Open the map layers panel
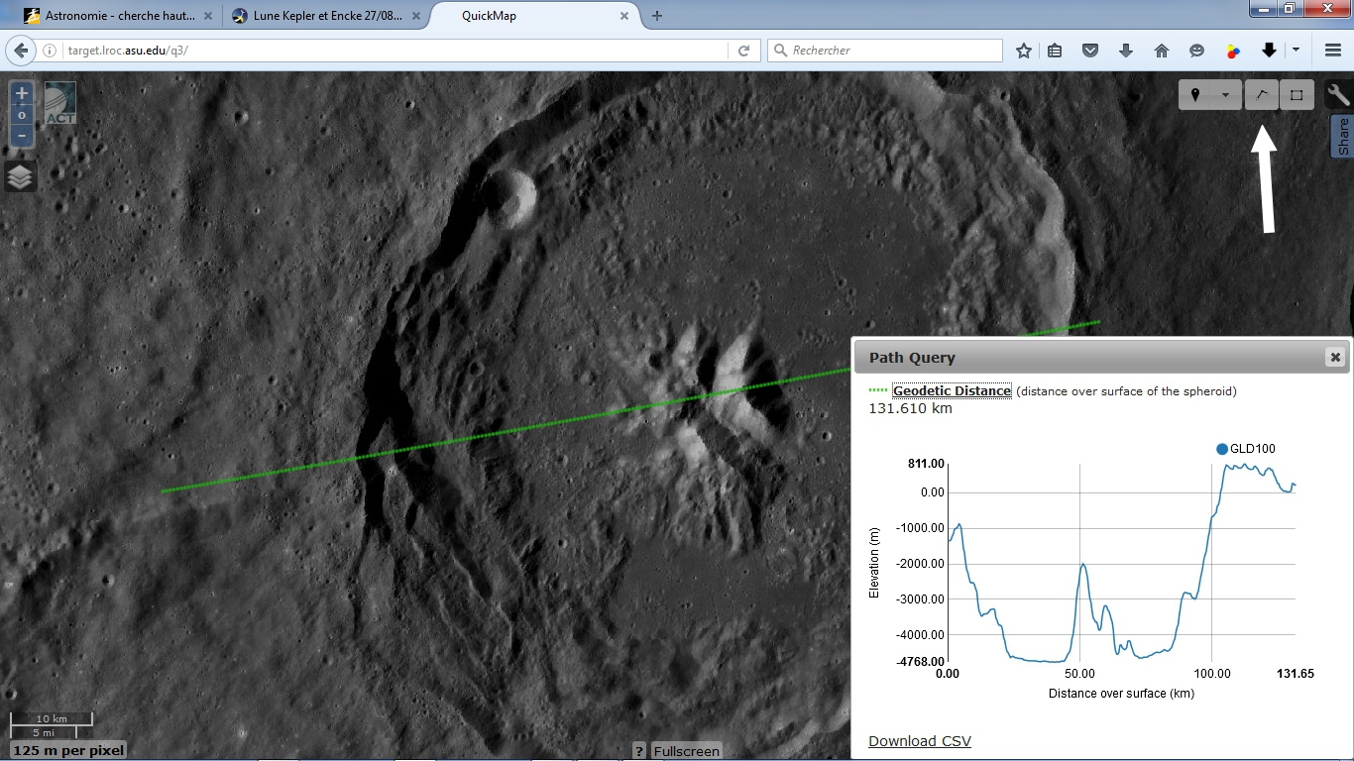 coord(21,177)
